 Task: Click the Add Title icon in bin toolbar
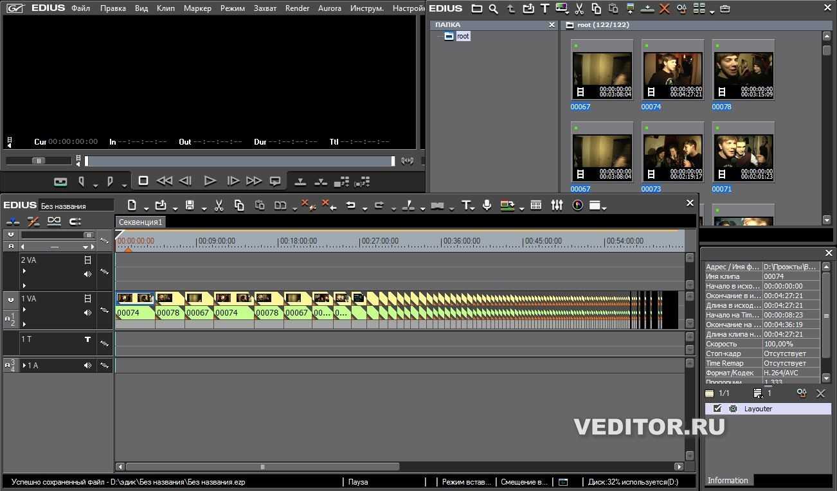tap(544, 9)
